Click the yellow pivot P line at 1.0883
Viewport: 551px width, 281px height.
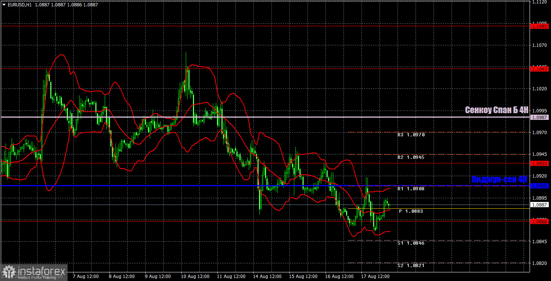(x=438, y=208)
